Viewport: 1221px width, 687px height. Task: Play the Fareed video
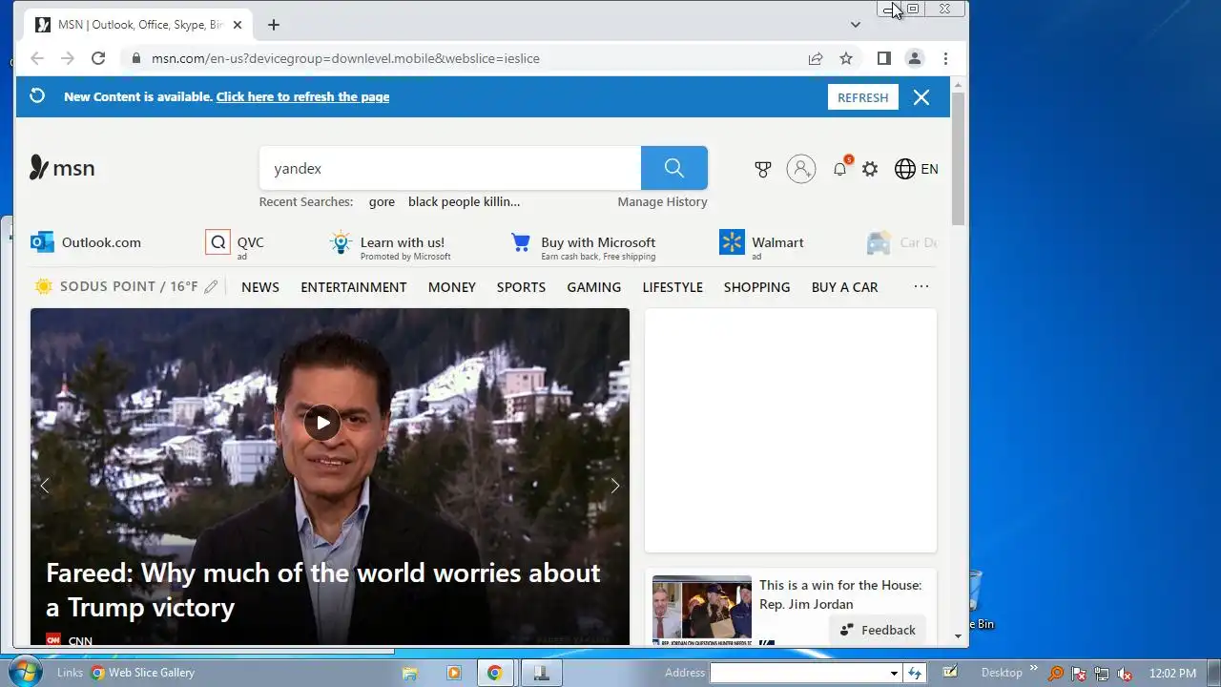coord(322,423)
